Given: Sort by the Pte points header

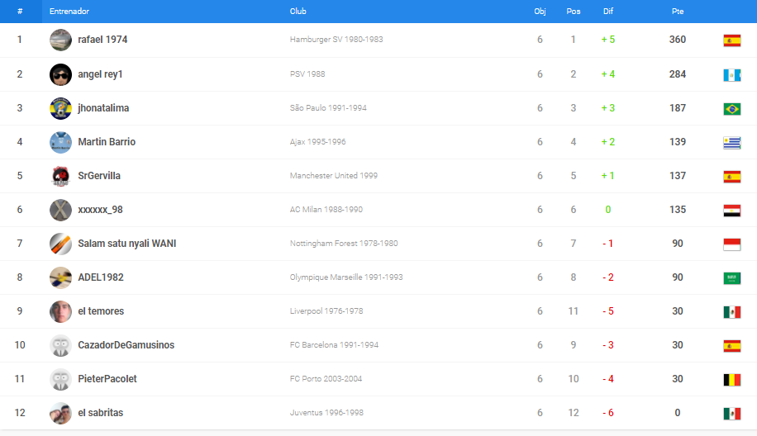Looking at the screenshot, I should [678, 11].
